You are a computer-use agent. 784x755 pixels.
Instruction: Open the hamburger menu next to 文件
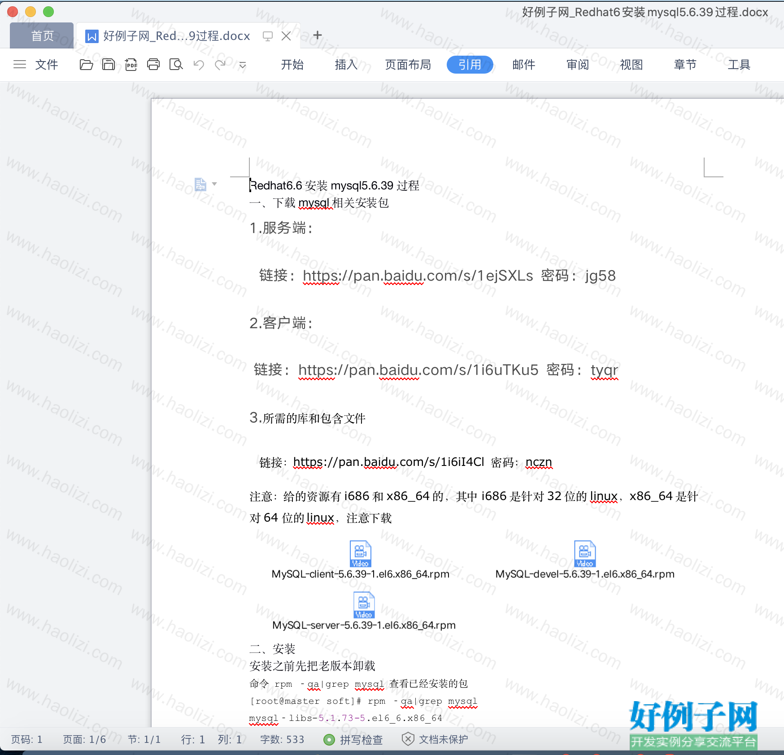[20, 65]
